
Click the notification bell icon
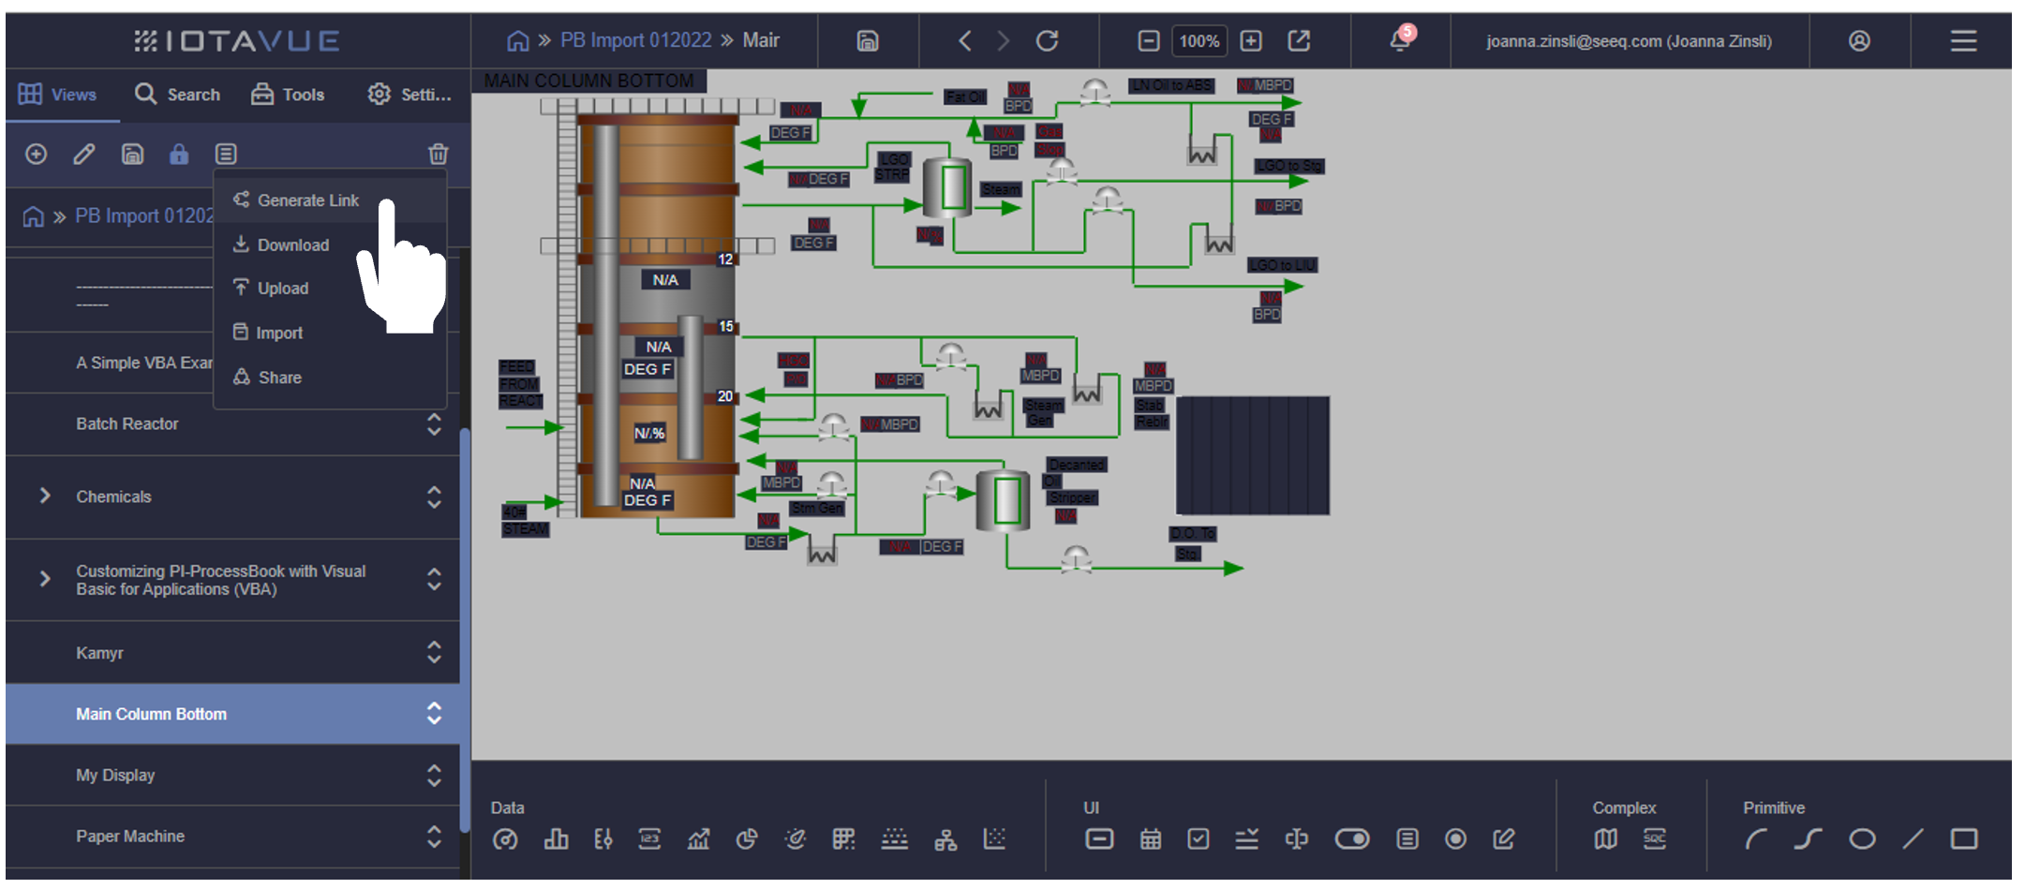(1400, 41)
